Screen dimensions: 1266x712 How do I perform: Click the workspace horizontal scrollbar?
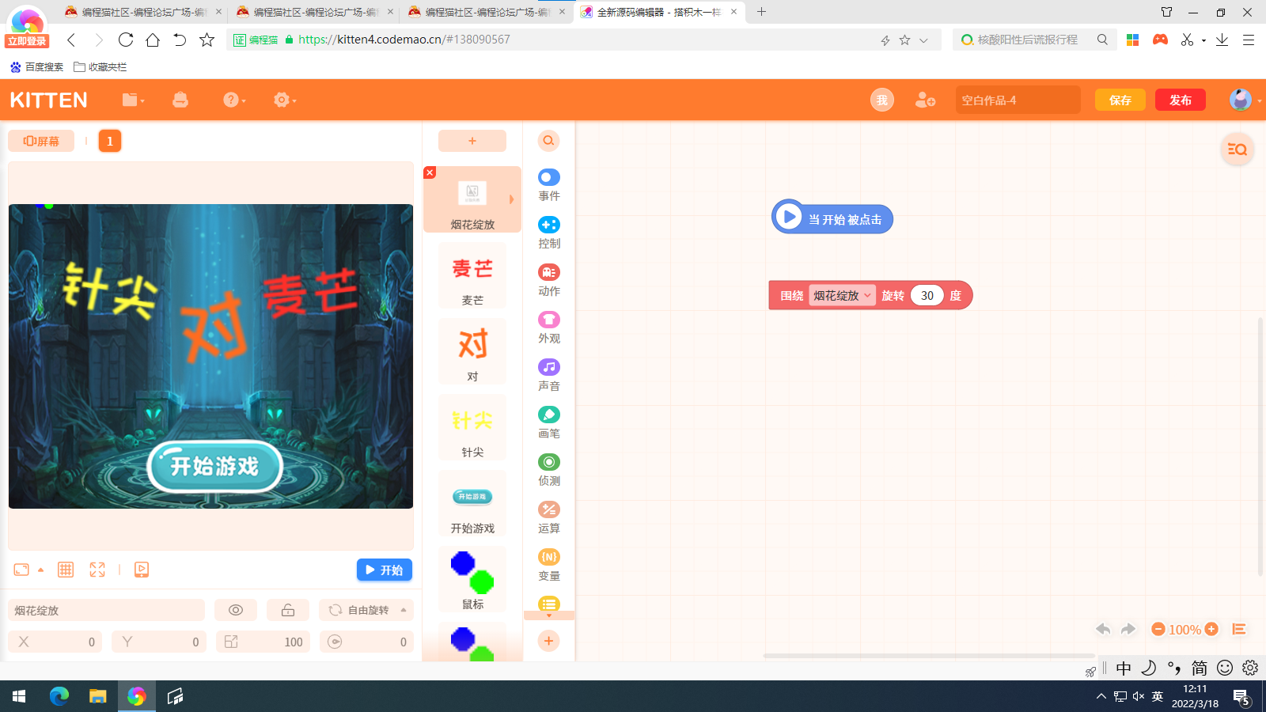point(929,656)
